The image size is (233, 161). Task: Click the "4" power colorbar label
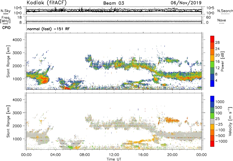click(x=216, y=80)
